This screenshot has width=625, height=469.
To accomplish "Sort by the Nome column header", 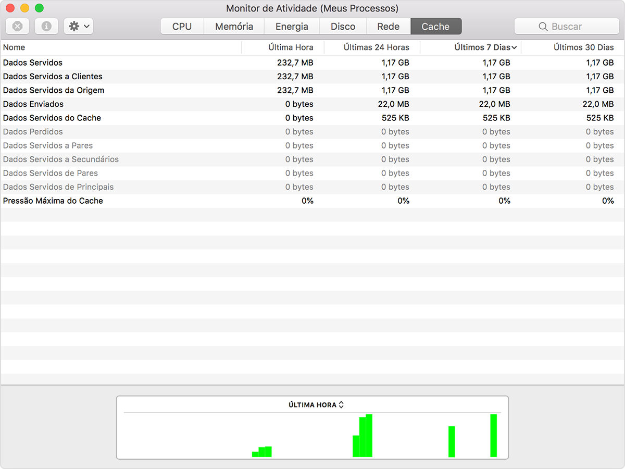I will pyautogui.click(x=121, y=47).
